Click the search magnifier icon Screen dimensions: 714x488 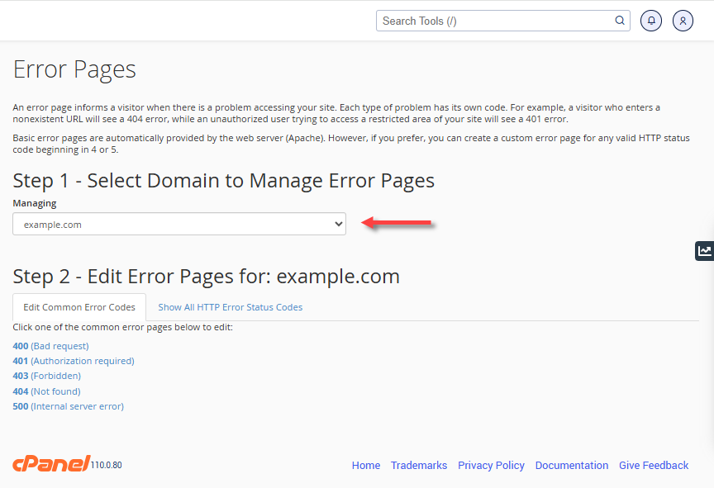pos(619,20)
